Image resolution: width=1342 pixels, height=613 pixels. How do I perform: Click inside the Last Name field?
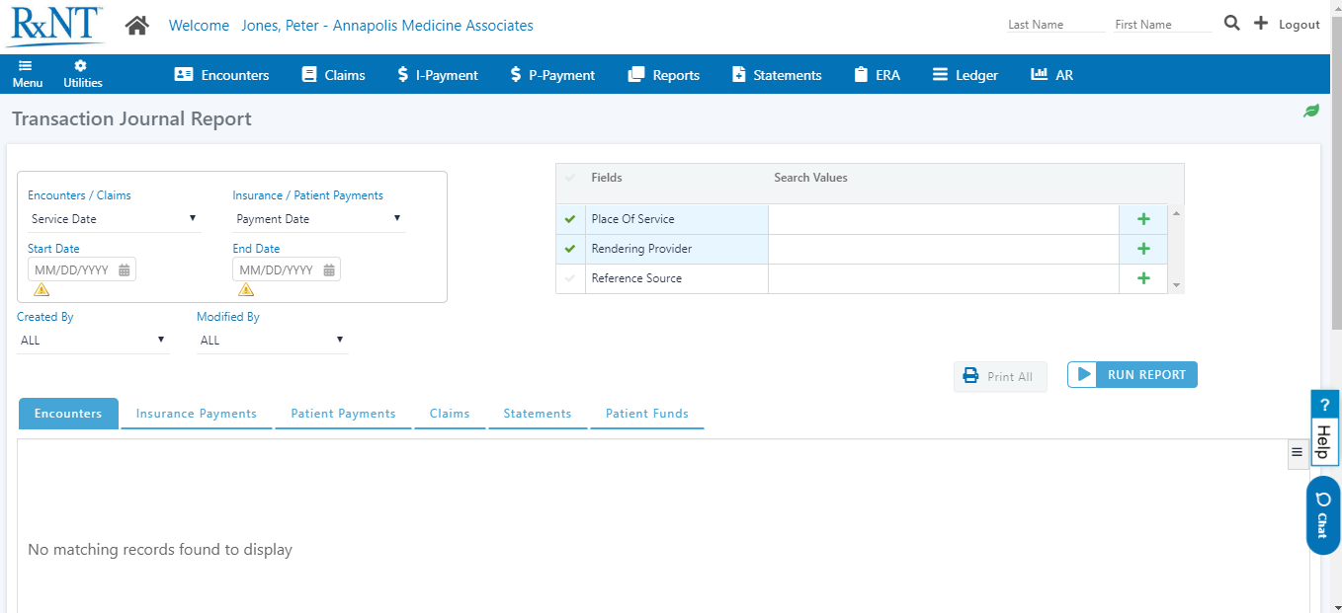[x=1054, y=24]
